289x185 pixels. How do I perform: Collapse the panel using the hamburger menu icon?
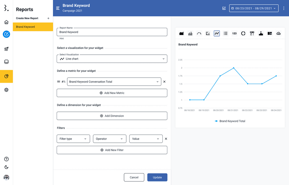click(x=58, y=8)
